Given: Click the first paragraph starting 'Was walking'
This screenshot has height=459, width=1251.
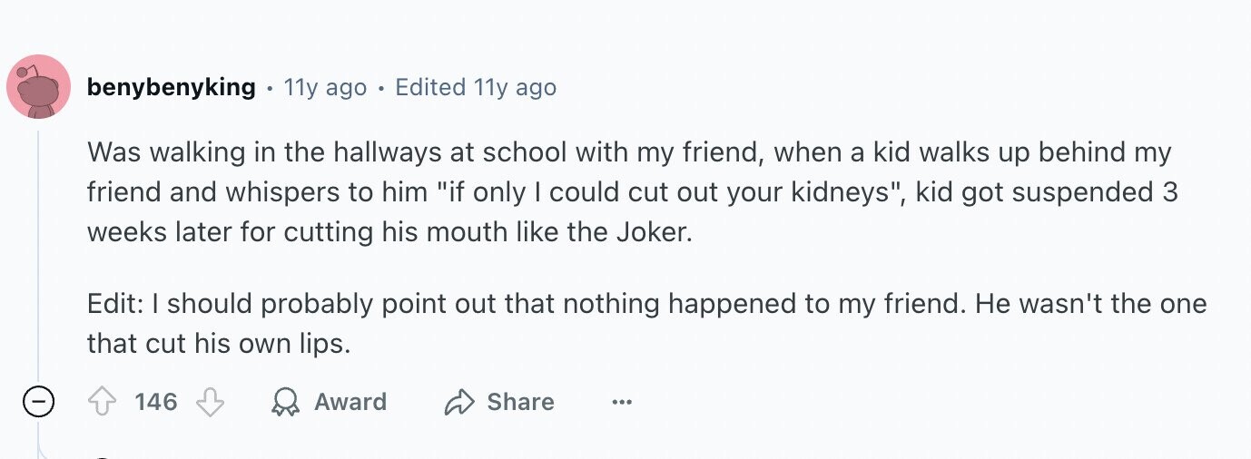Looking at the screenshot, I should click(x=633, y=192).
